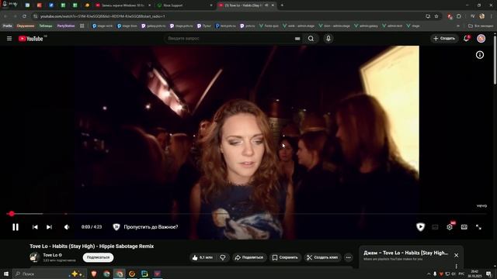Click the SponsorBlock shield icon in player controls
Image resolution: width=497 pixels, height=279 pixels.
coord(420,227)
